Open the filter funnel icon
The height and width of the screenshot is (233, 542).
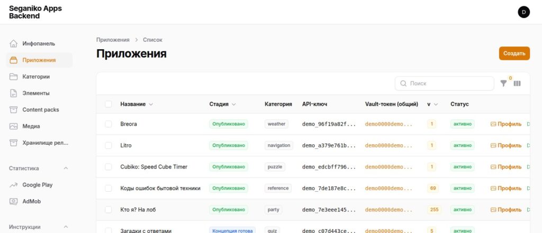coord(503,83)
